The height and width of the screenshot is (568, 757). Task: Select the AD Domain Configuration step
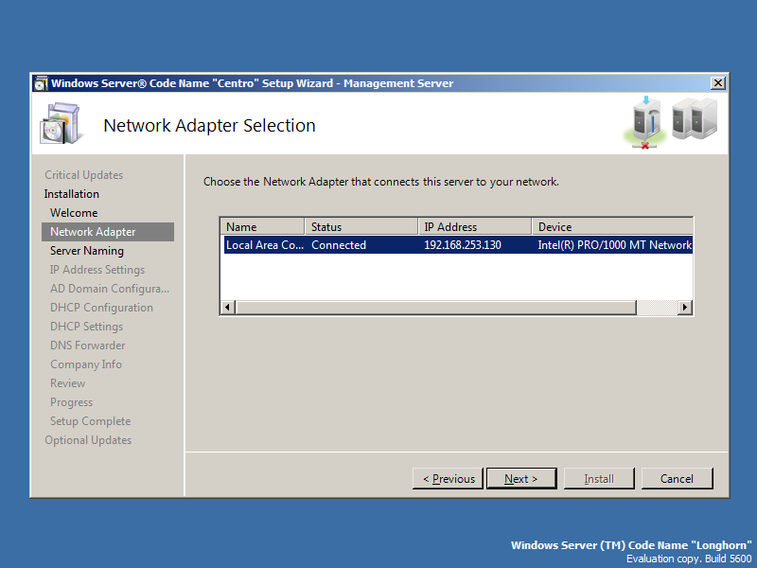(110, 289)
